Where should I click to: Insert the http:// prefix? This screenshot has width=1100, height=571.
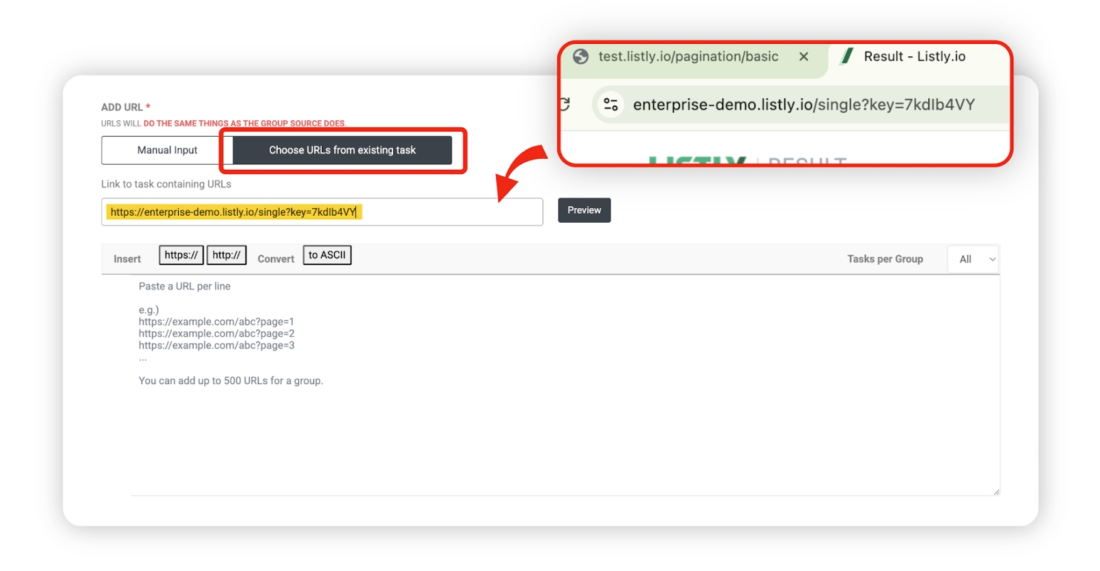(x=226, y=255)
